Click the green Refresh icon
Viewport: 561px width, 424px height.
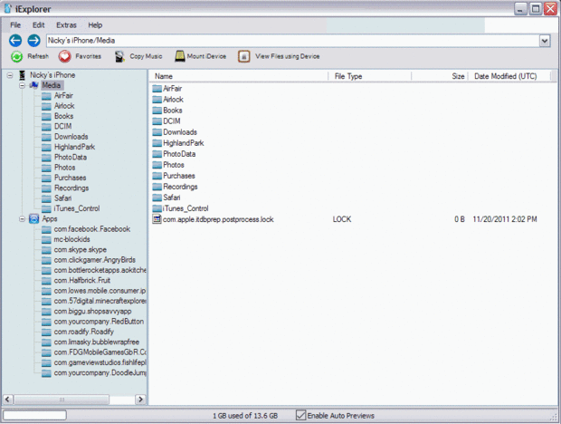click(x=16, y=56)
